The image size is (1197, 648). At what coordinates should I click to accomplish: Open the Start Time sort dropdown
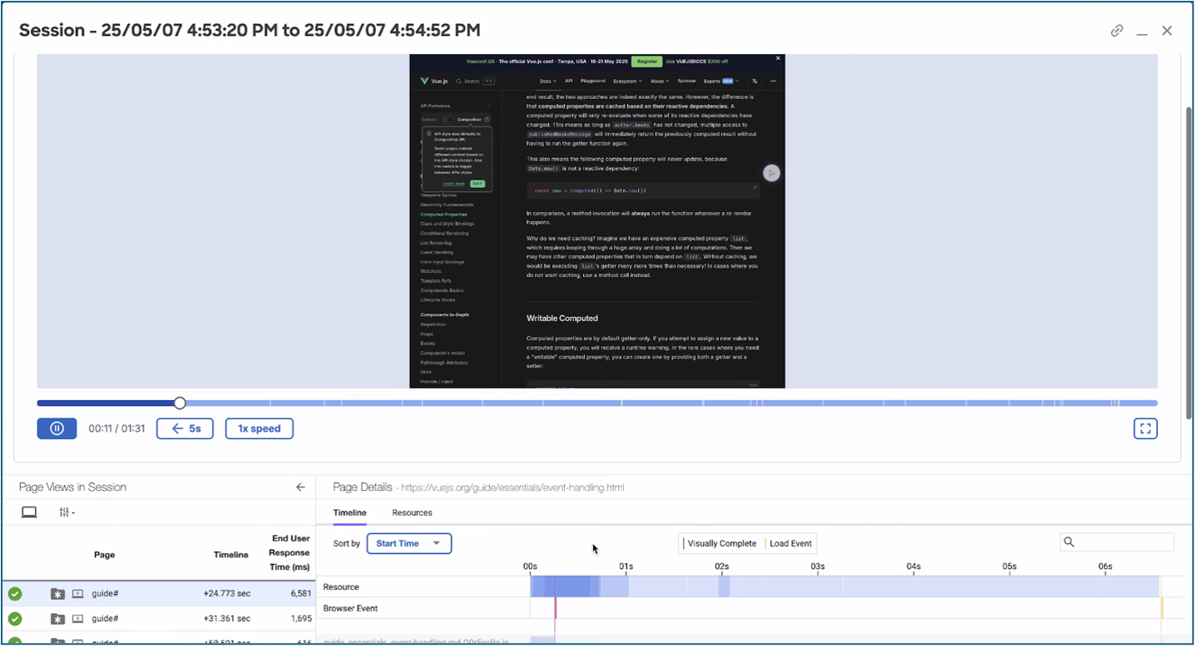(408, 543)
